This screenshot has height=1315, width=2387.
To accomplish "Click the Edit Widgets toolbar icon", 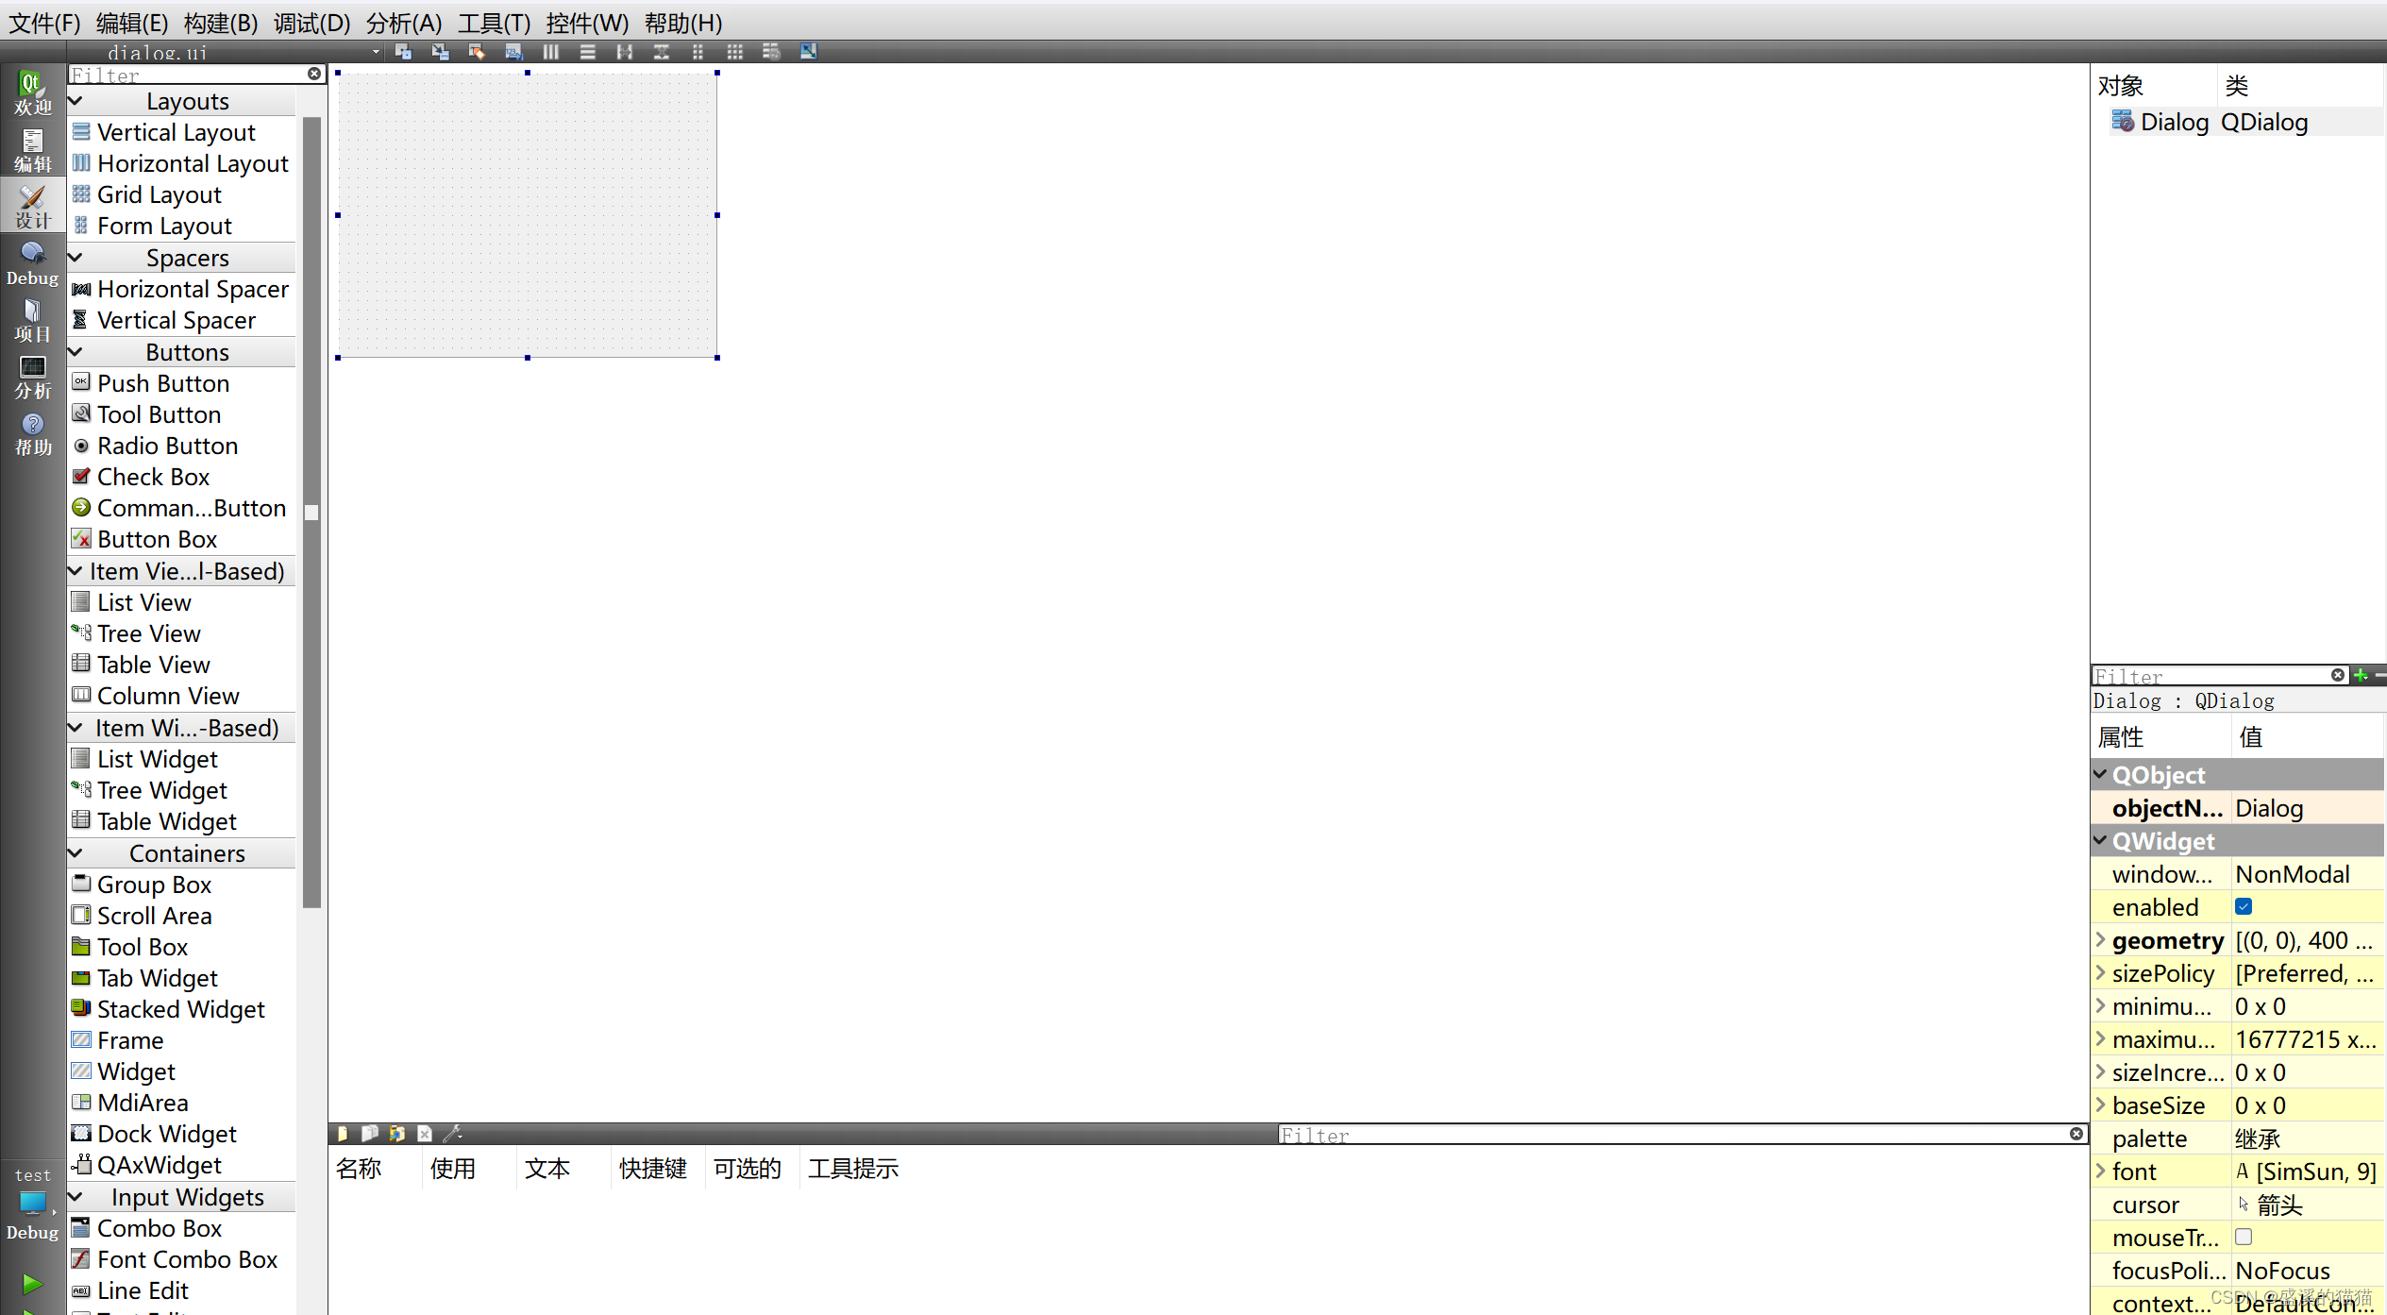I will pos(403,52).
